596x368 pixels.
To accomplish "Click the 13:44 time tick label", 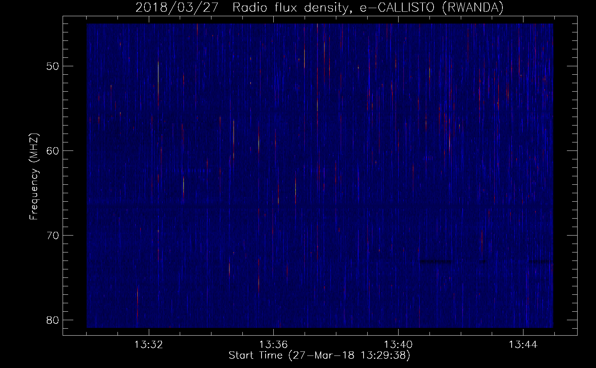I will coord(523,345).
